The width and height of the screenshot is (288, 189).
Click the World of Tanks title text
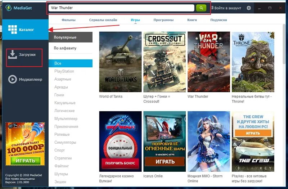tap(111, 96)
